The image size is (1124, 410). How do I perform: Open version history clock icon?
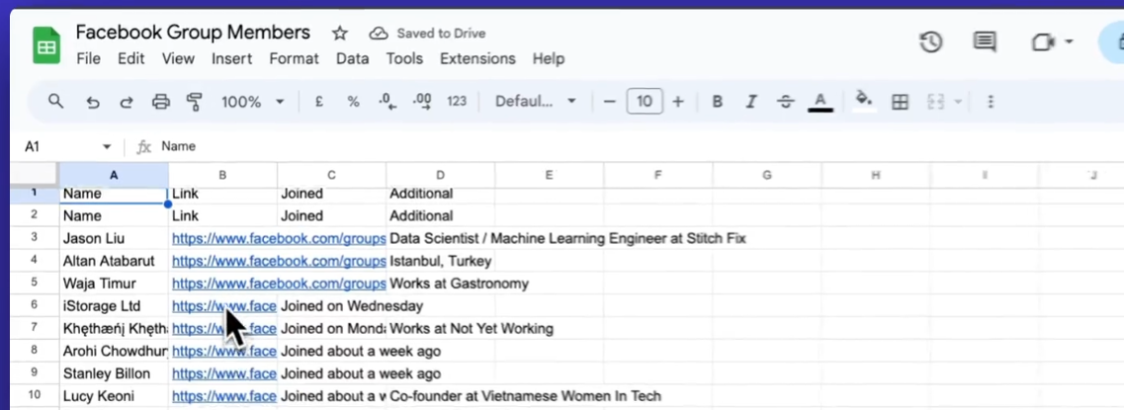click(x=930, y=42)
